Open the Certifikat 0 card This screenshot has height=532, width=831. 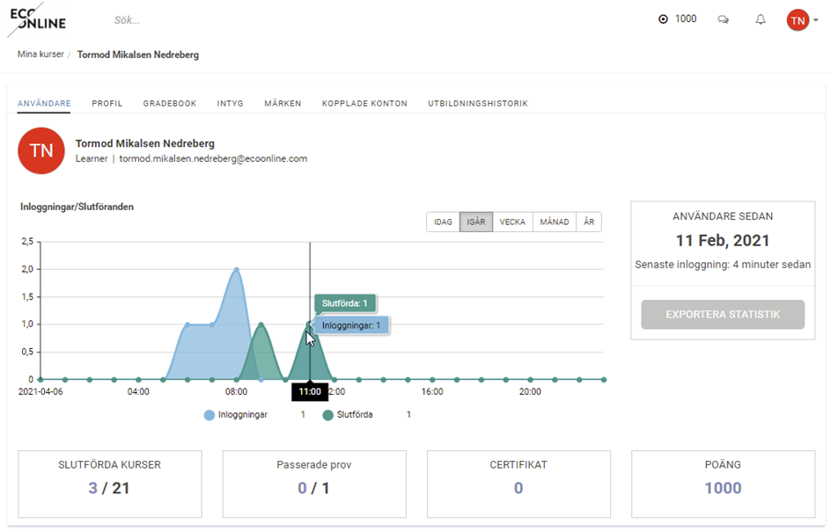point(518,484)
